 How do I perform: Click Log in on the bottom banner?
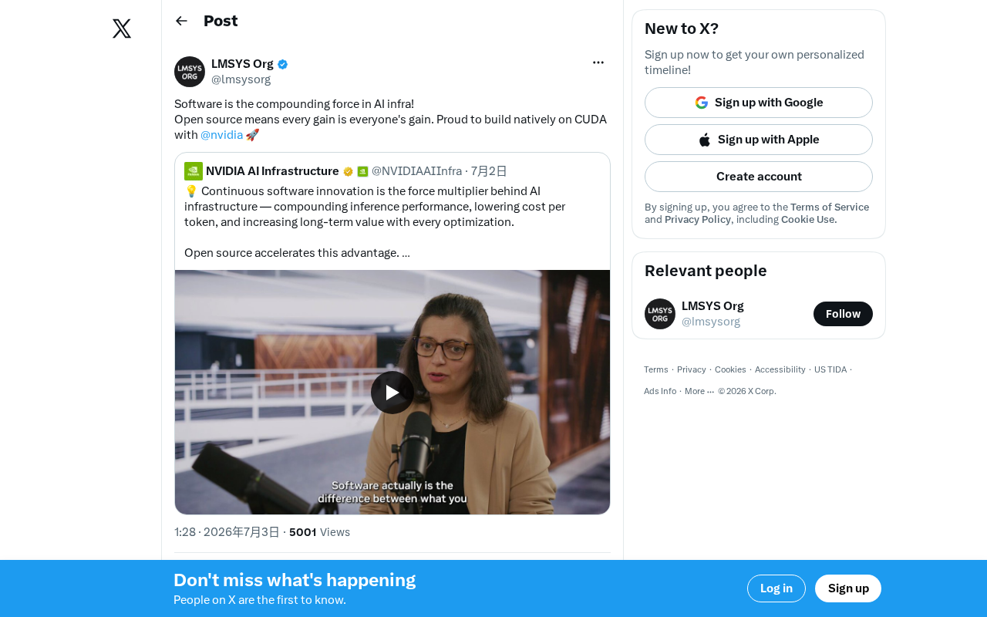pos(776,588)
